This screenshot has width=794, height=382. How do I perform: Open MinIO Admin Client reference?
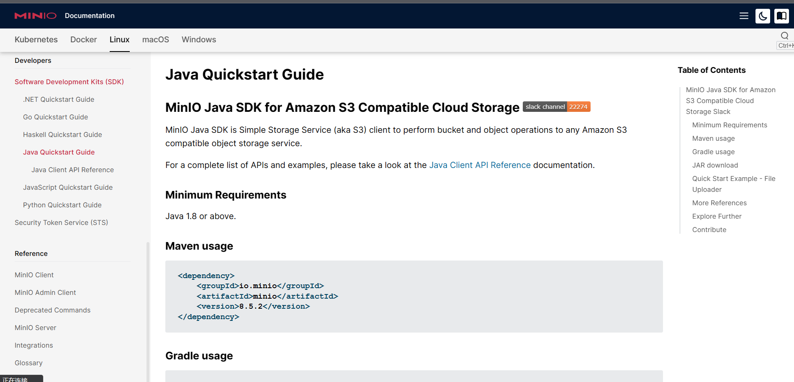(x=45, y=292)
